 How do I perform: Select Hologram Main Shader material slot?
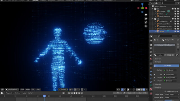[165, 45]
